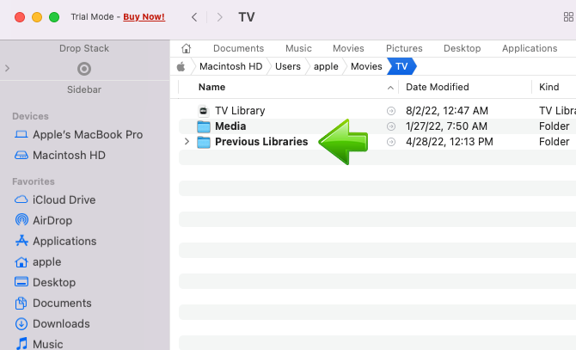Open Music in the favorites bar

(298, 48)
